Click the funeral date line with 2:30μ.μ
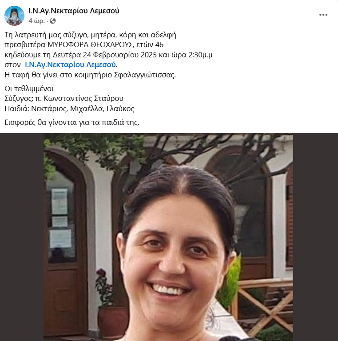This screenshot has width=338, height=341. coord(108,55)
